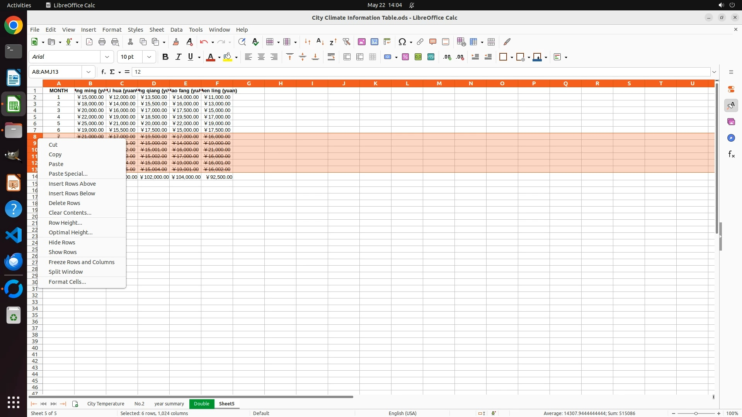The width and height of the screenshot is (742, 417).
Task: Click the Merge and Center Cells icon
Action: [x=347, y=57]
